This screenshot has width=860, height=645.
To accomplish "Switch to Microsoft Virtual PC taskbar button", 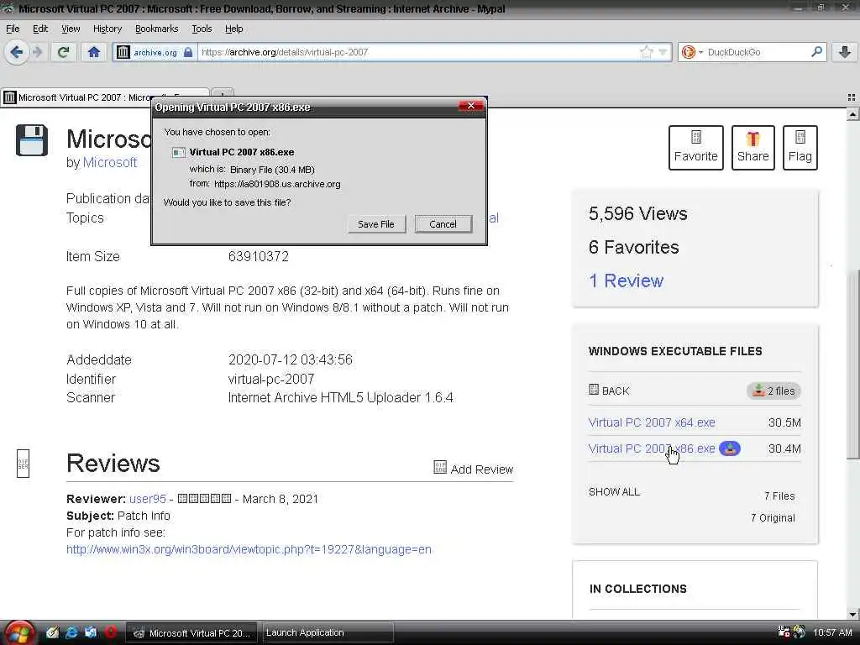I will pyautogui.click(x=193, y=633).
